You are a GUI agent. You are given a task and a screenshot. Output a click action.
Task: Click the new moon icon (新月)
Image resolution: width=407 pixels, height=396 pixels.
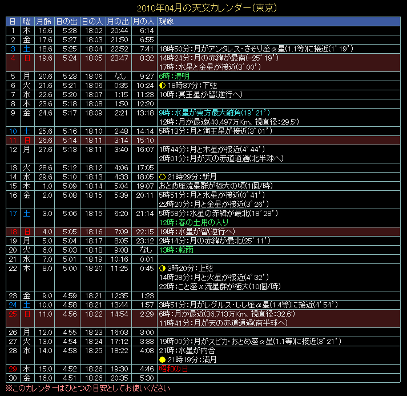163,177
